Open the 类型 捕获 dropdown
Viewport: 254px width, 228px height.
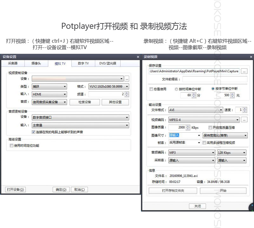49,86
